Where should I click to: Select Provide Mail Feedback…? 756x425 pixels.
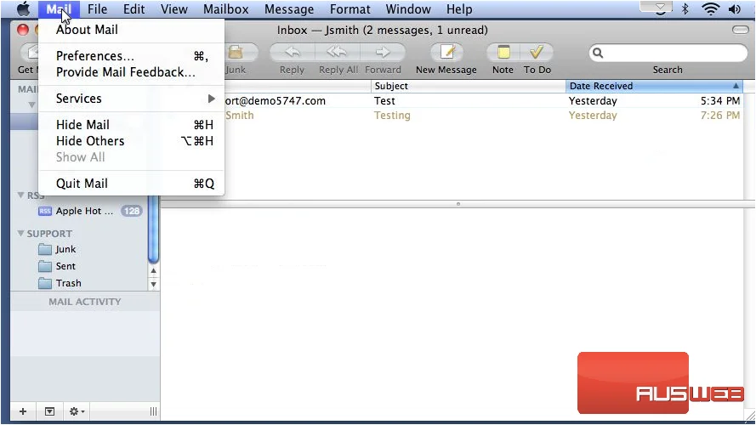pos(131,72)
